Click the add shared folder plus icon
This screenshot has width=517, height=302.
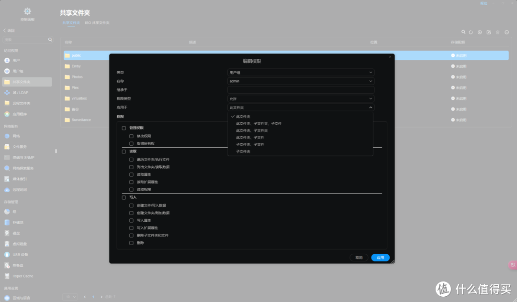pyautogui.click(x=480, y=32)
